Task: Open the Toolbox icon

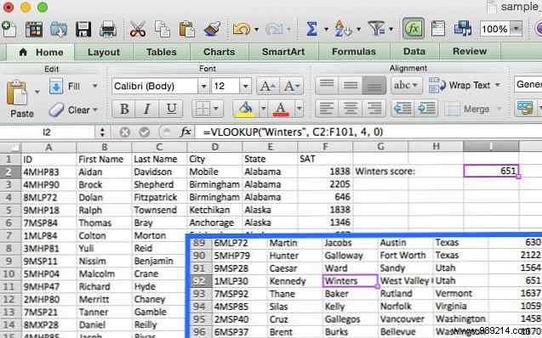Action: pos(438,29)
